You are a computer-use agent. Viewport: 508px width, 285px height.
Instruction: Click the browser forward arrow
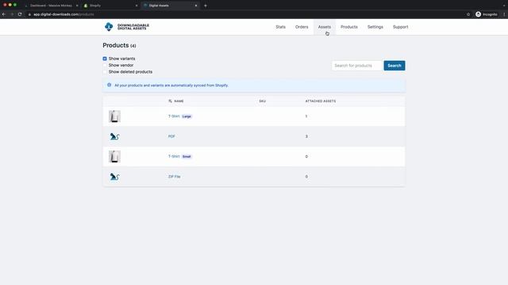(x=12, y=14)
